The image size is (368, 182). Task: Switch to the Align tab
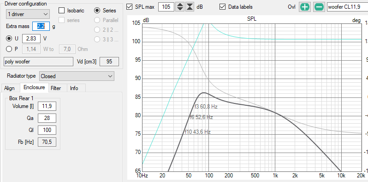click(x=9, y=88)
